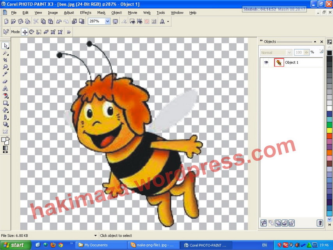Viewport: 333px width, 250px height.
Task: Toggle the Position move mode button
Action: tap(25, 32)
